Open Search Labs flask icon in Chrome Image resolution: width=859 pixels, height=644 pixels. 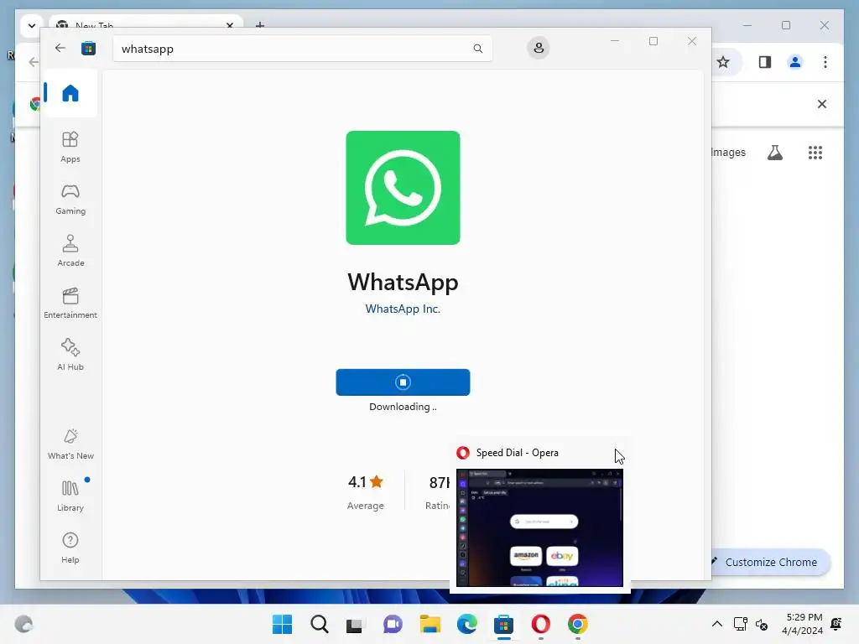[x=774, y=153]
